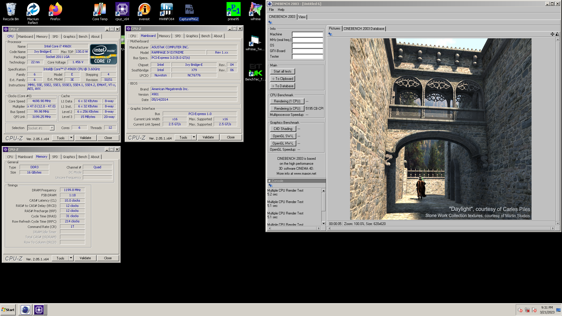Click the Console panel arrow icon
This screenshot has height=316, width=562.
pyautogui.click(x=270, y=186)
